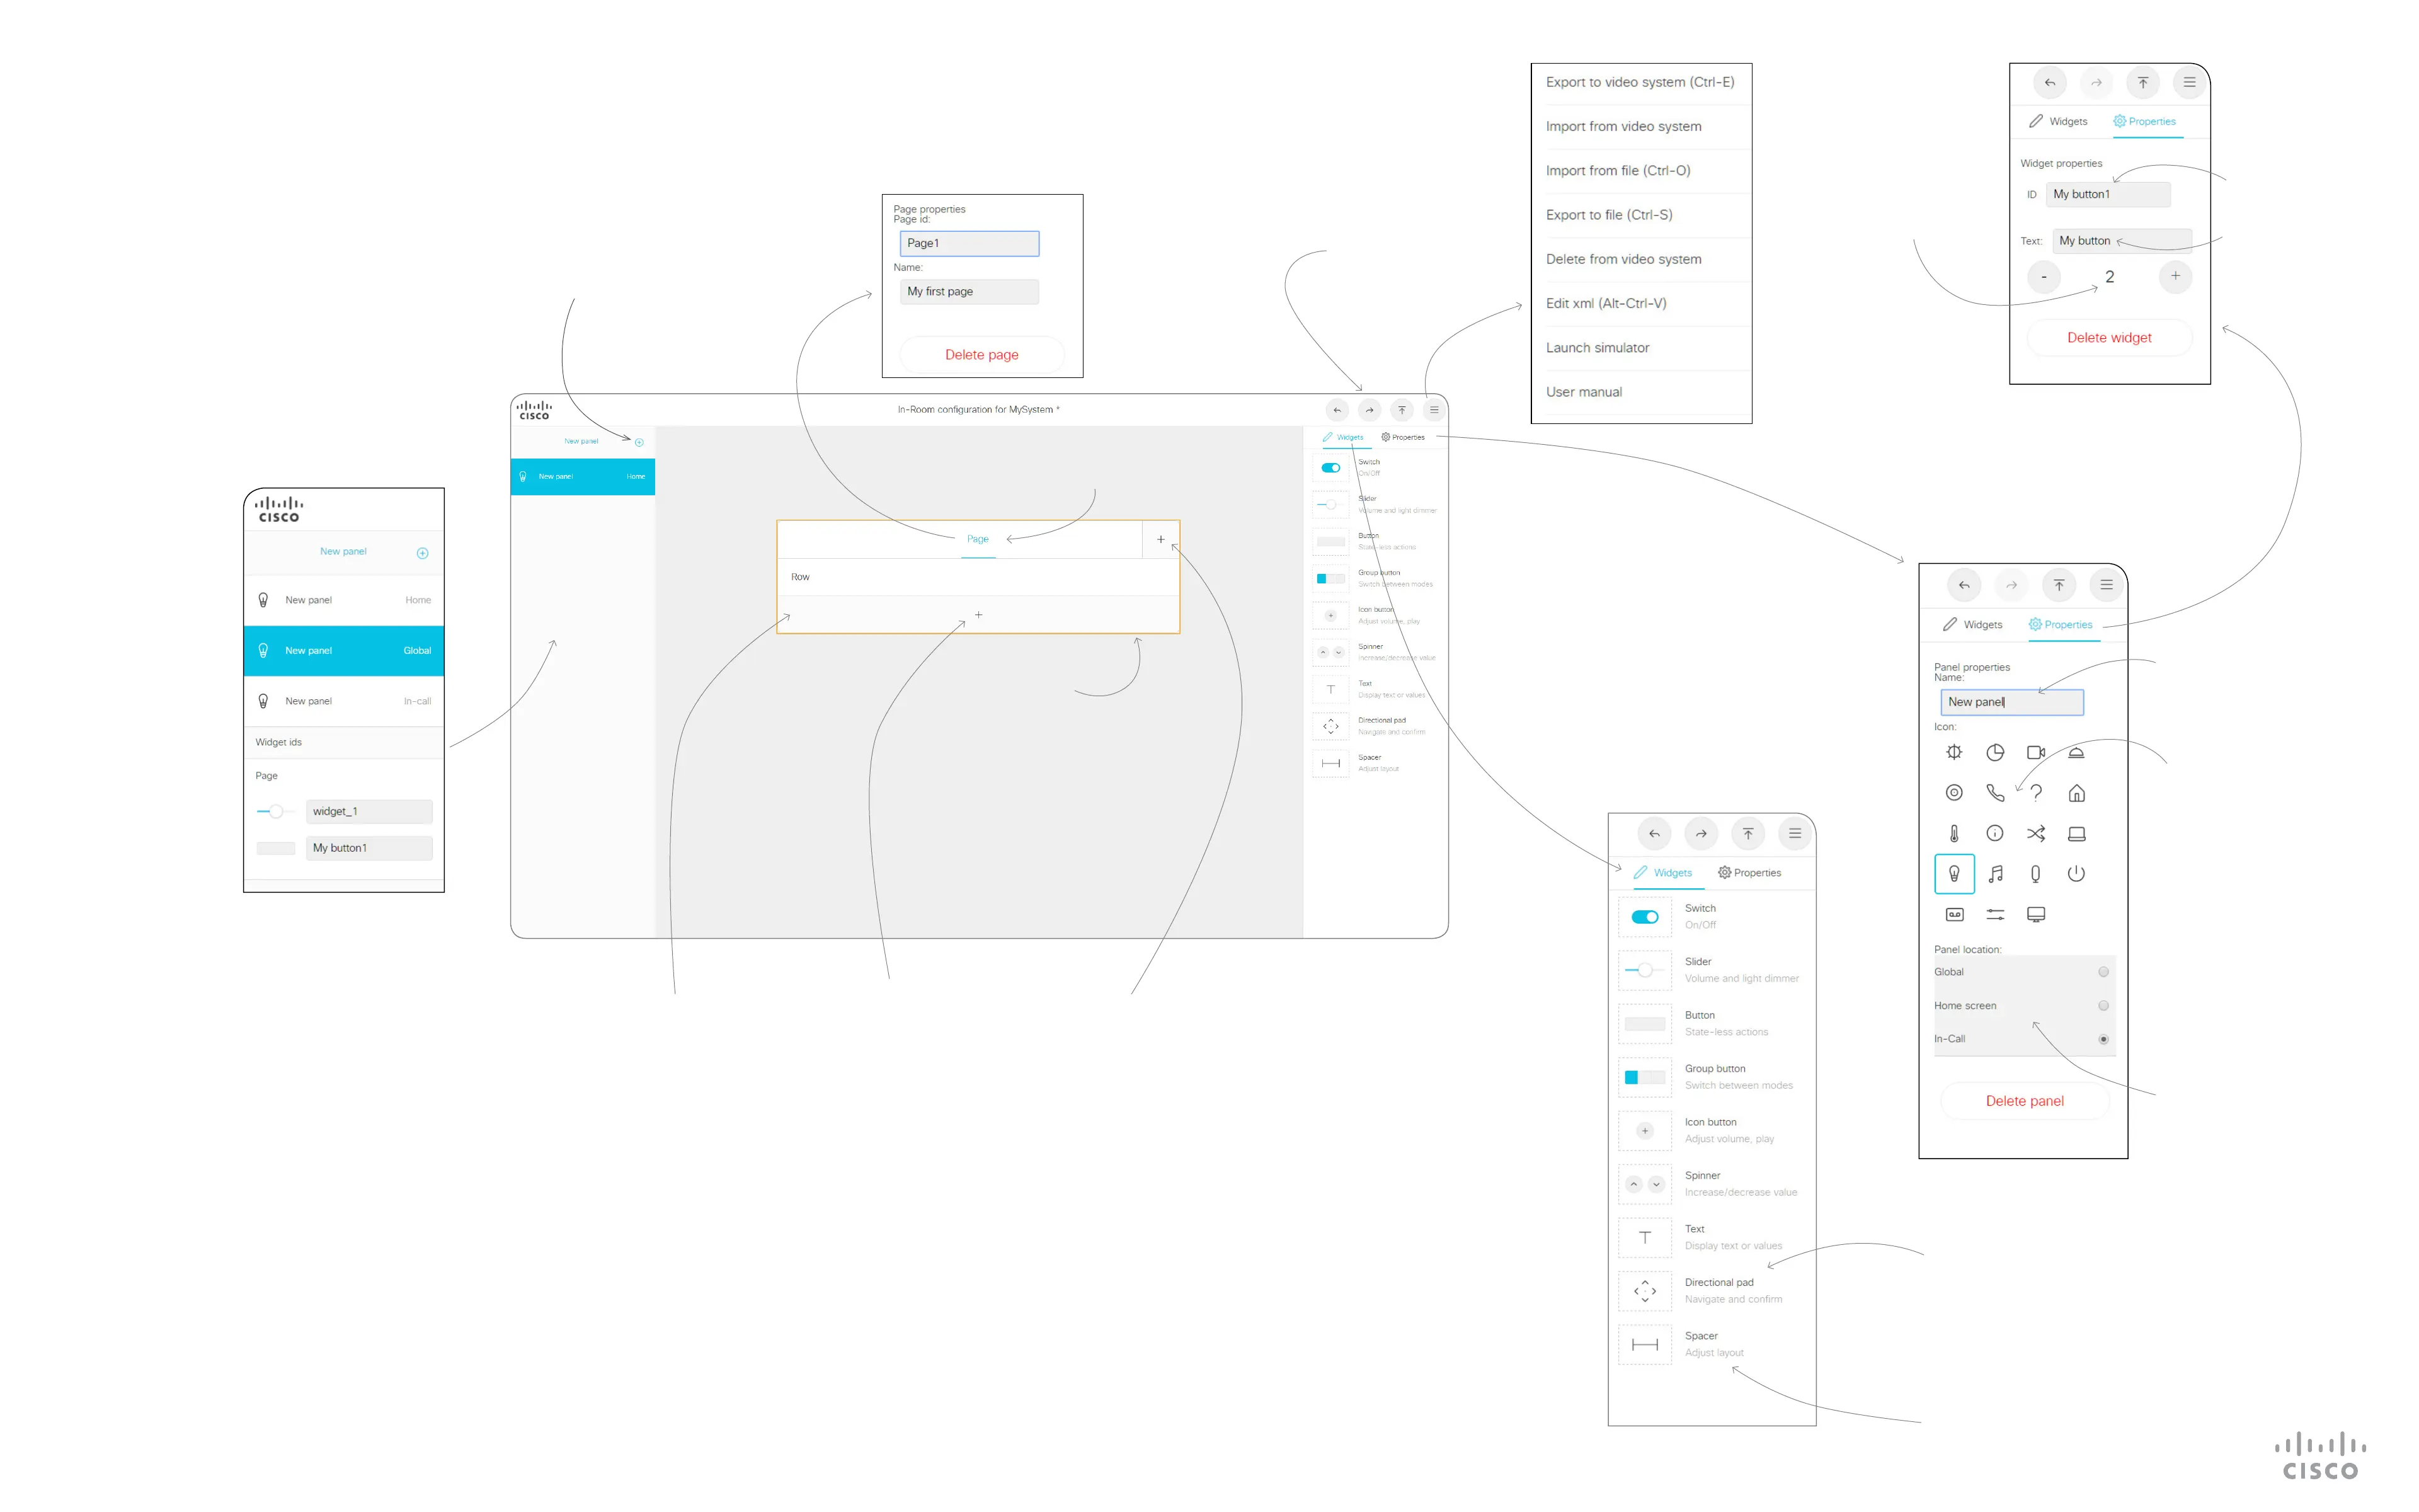Open Edit xml (Alt-Ctrl-V) menu entry
The image size is (2419, 1512).
pos(1605,303)
